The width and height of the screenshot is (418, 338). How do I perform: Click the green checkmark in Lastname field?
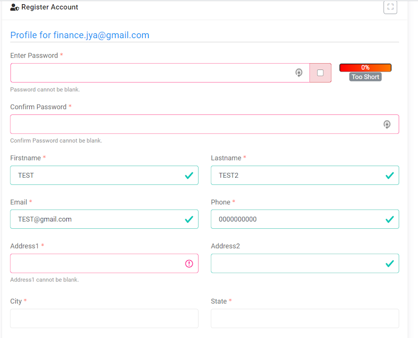pos(390,176)
